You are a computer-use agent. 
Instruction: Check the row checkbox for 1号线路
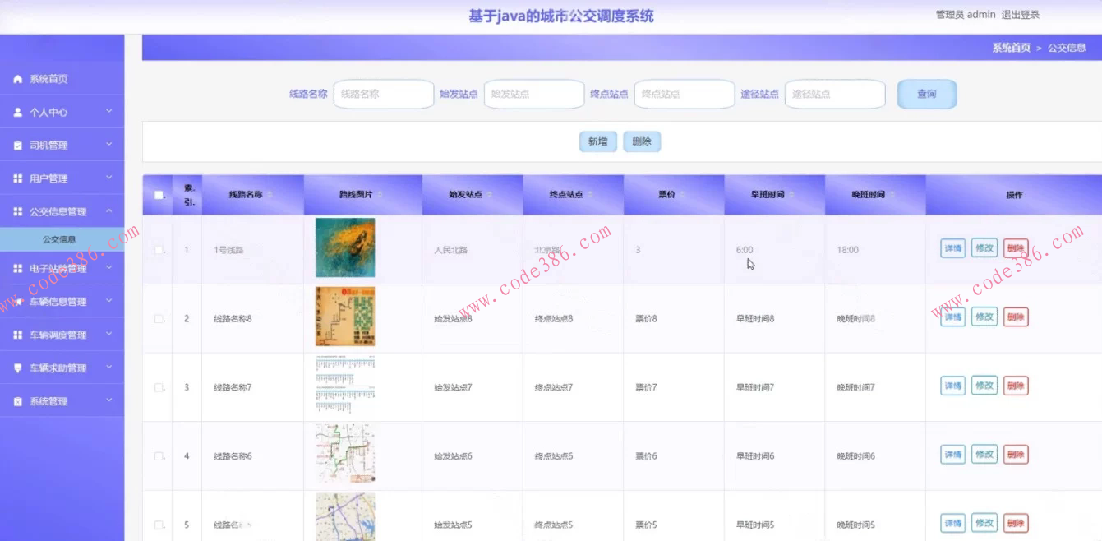[158, 249]
